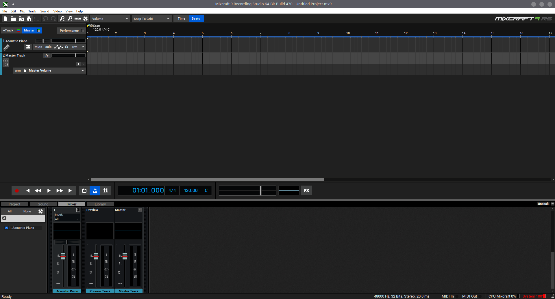Open mixer track list settings gear
Image resolution: width=555 pixels, height=299 pixels.
41,211
